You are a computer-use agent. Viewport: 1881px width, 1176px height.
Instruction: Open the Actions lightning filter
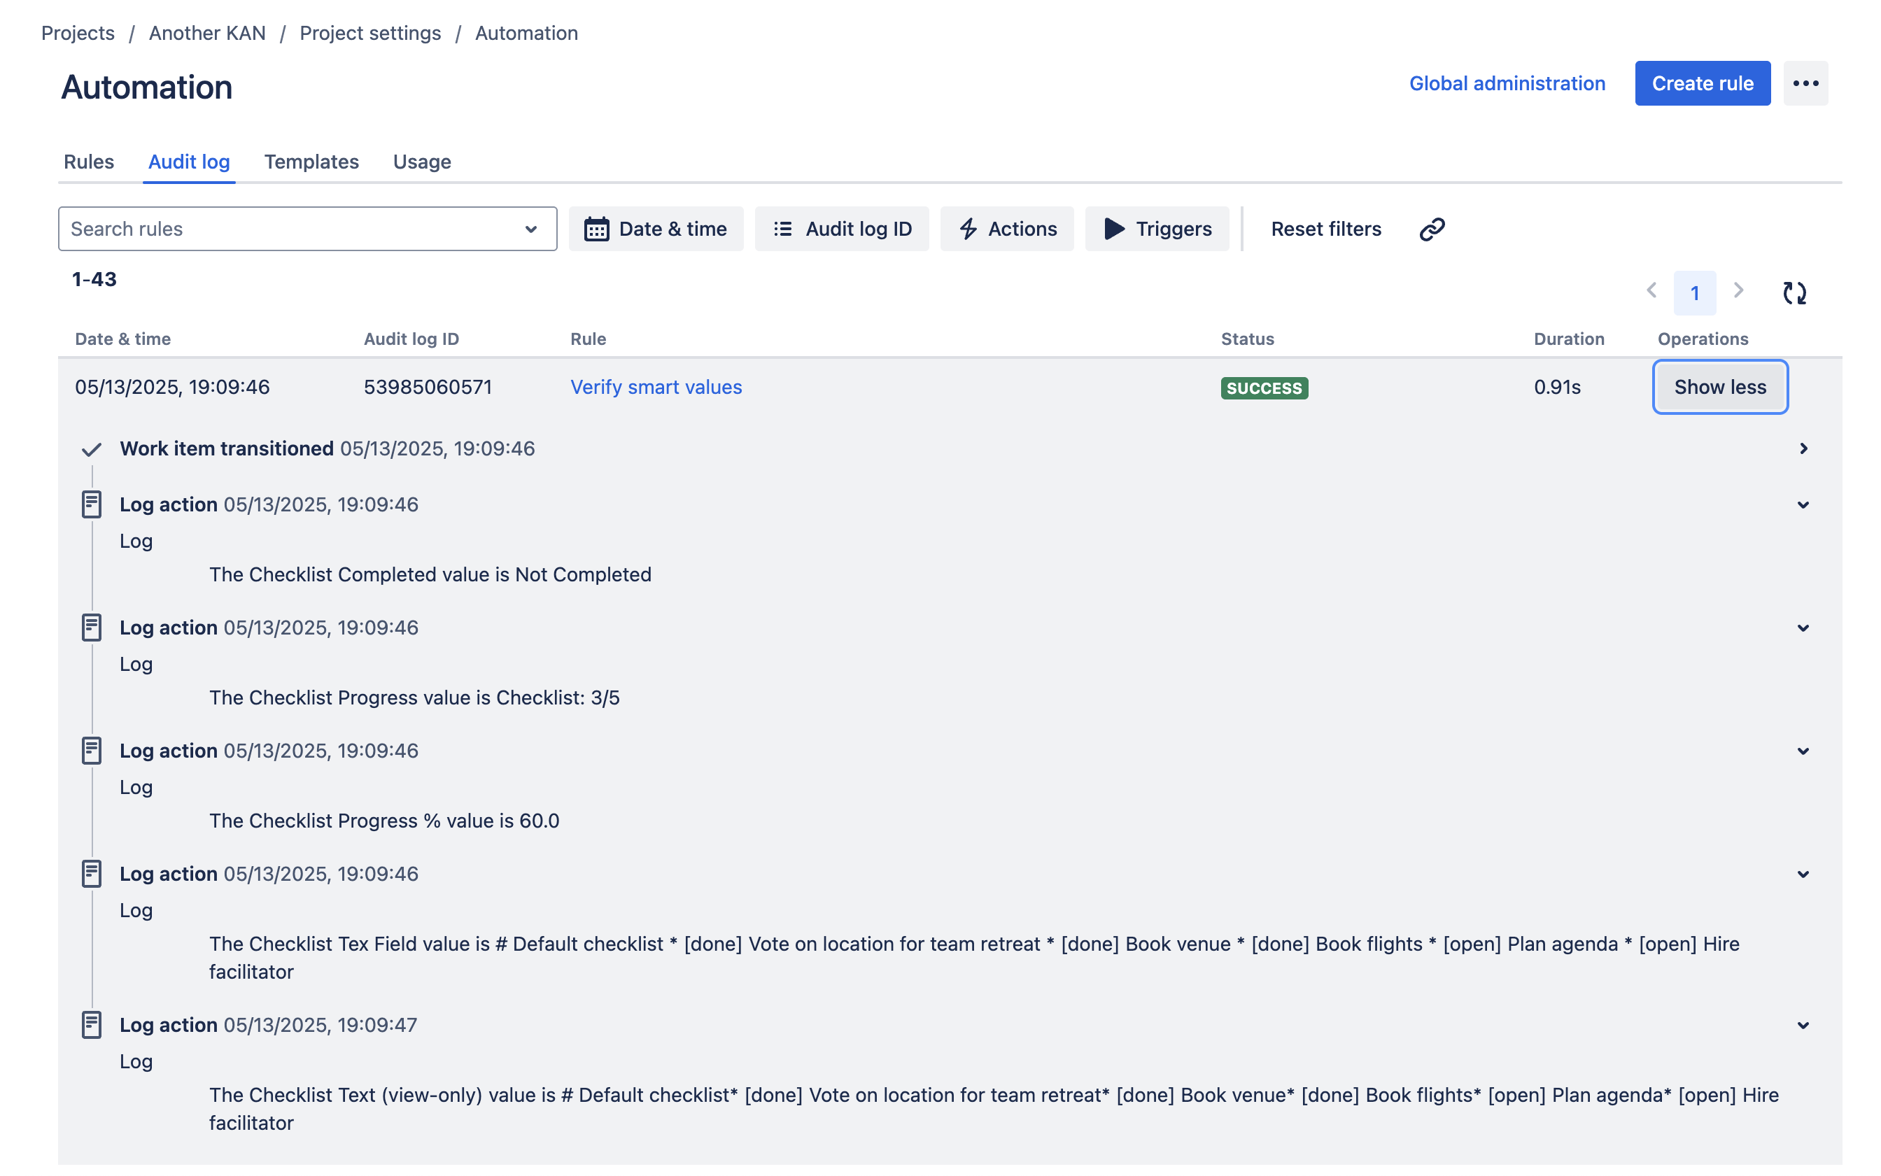click(1006, 229)
